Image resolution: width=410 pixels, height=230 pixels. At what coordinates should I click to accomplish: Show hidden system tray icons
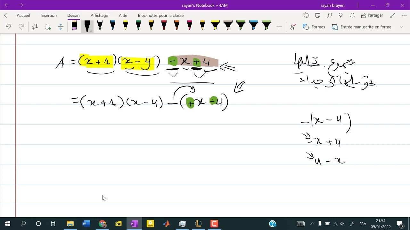(312, 224)
